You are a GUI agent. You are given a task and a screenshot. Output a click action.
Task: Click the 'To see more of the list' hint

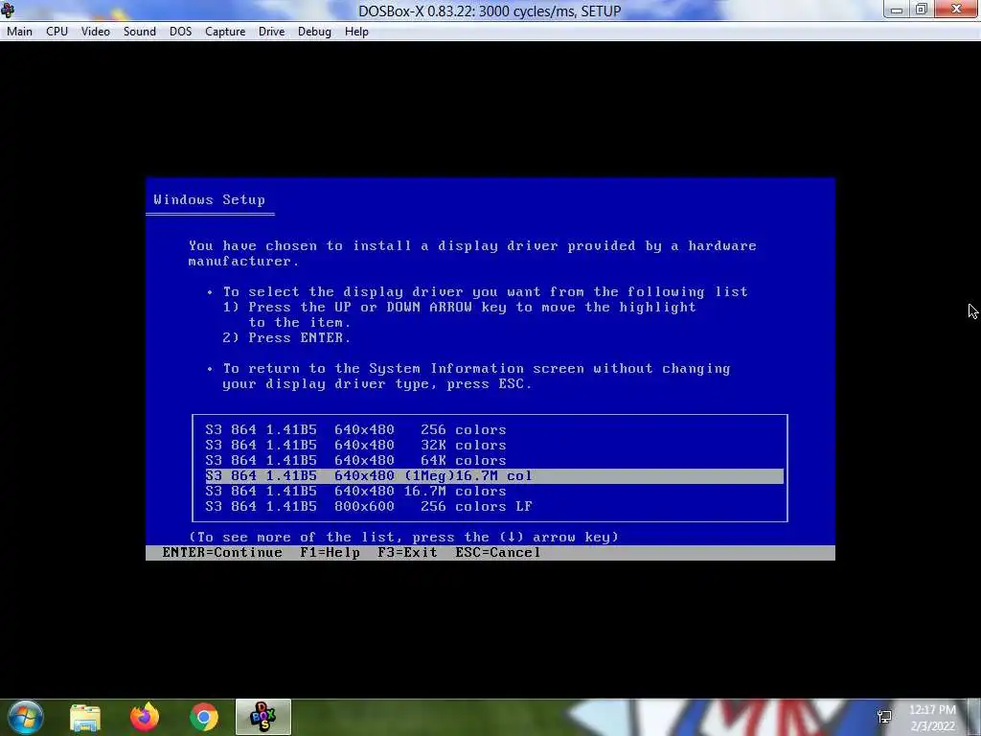coord(403,537)
